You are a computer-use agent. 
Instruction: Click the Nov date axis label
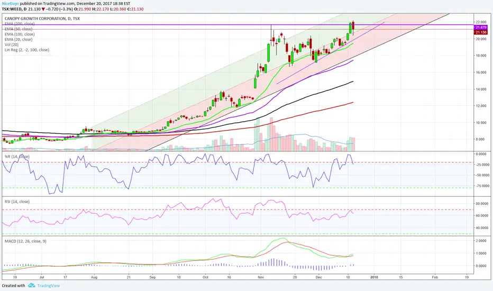tap(261, 277)
